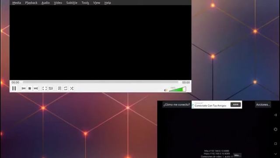Skip to the previous media track
280x158 pixels.
point(24,88)
